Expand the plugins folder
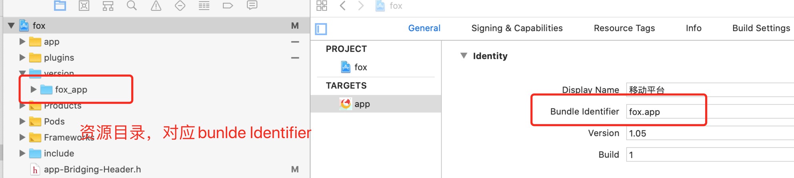 coord(22,57)
